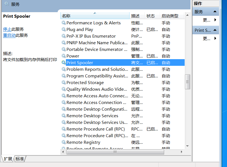227x167 pixels.
Task: Click the gear icon beside Power service
Action: click(64, 56)
